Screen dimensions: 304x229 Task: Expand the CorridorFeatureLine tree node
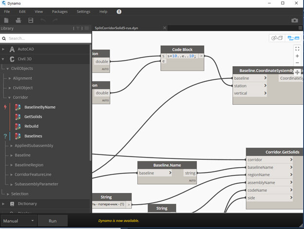[11, 174]
